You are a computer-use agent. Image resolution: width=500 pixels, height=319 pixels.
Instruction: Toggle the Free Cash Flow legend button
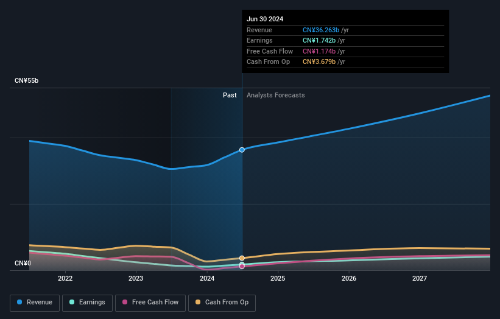click(x=150, y=303)
